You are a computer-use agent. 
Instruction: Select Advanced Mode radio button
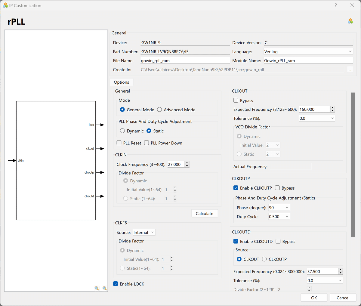pos(160,110)
